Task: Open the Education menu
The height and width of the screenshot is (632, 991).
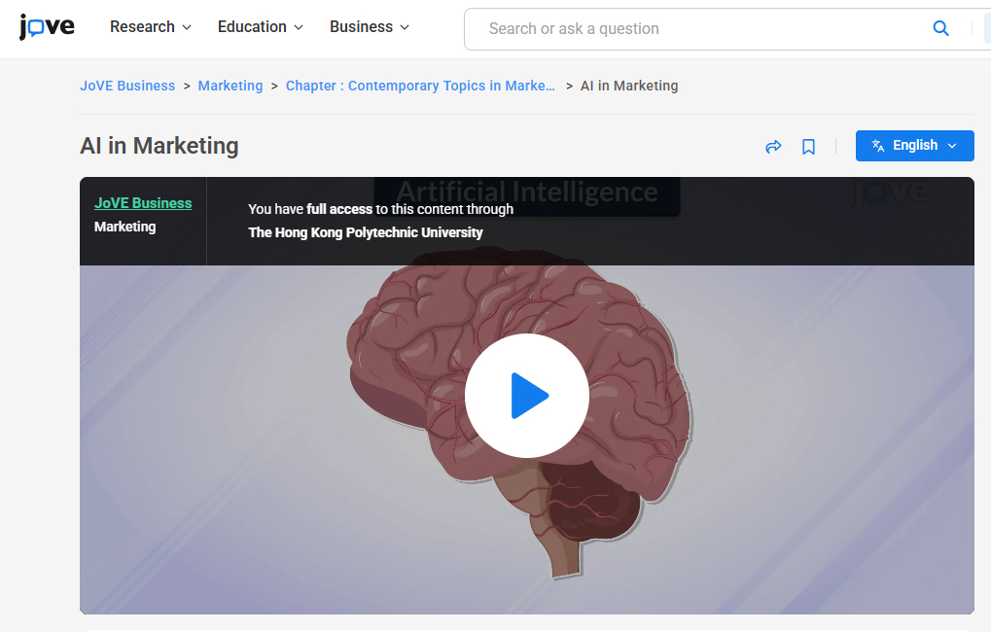Action: pyautogui.click(x=251, y=27)
